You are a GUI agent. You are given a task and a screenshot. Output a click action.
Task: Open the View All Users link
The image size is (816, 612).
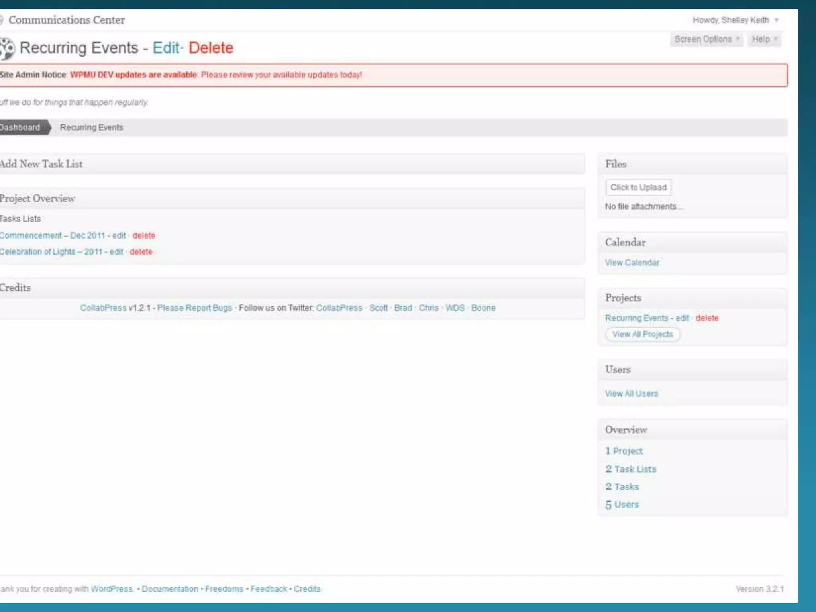coord(631,394)
